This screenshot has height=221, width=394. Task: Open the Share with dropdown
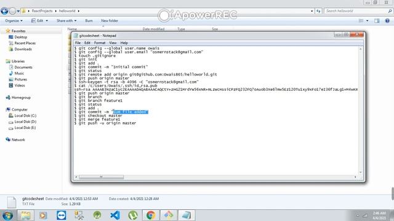pos(66,20)
